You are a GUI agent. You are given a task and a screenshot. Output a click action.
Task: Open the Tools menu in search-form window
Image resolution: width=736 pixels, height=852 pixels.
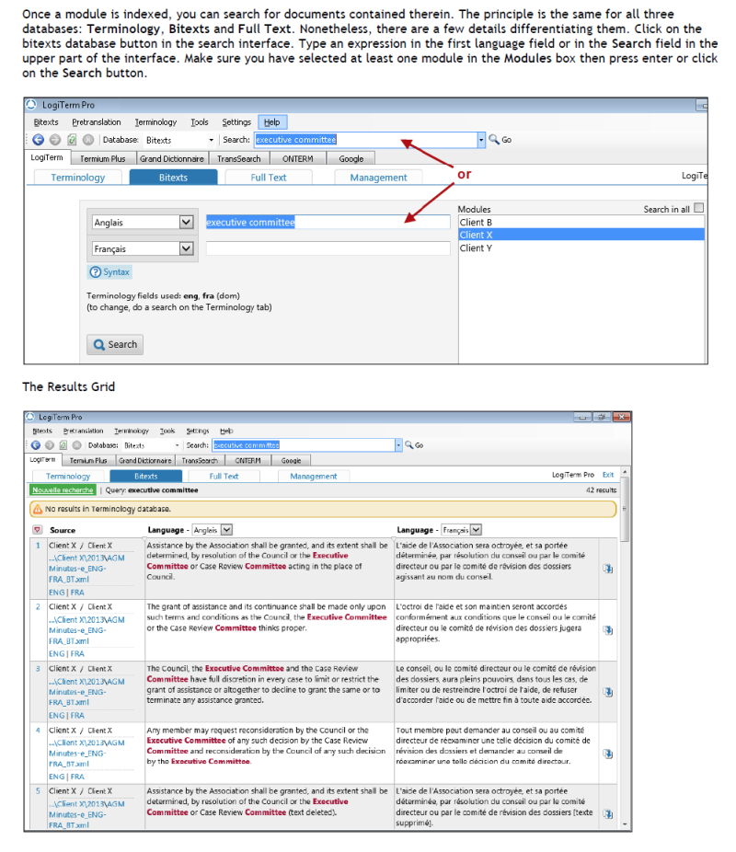200,122
